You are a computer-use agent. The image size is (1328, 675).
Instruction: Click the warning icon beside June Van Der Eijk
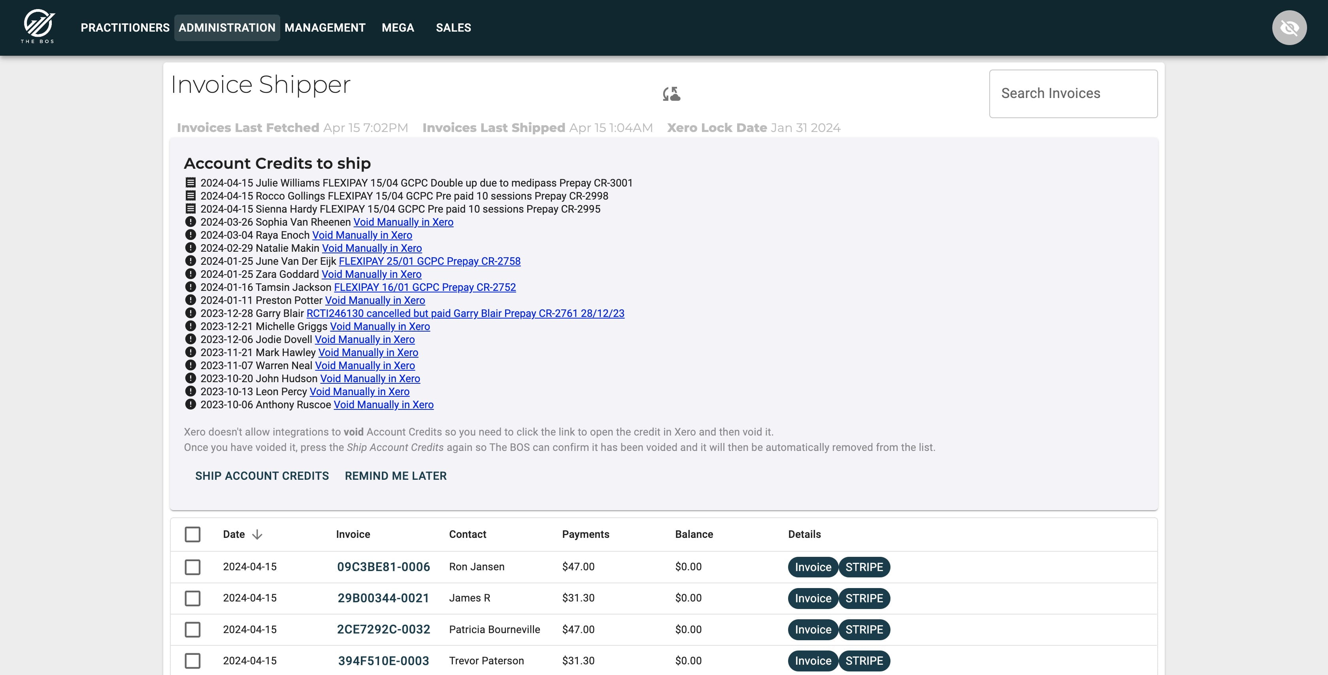[x=190, y=261]
